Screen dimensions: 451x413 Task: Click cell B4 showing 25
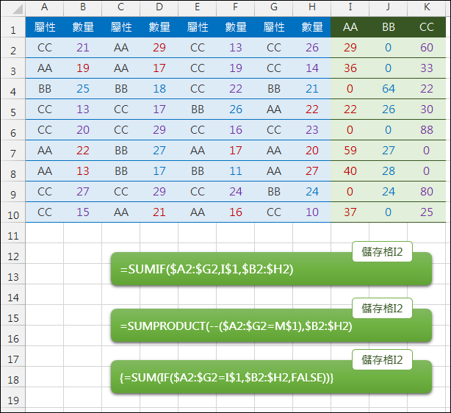pyautogui.click(x=82, y=89)
